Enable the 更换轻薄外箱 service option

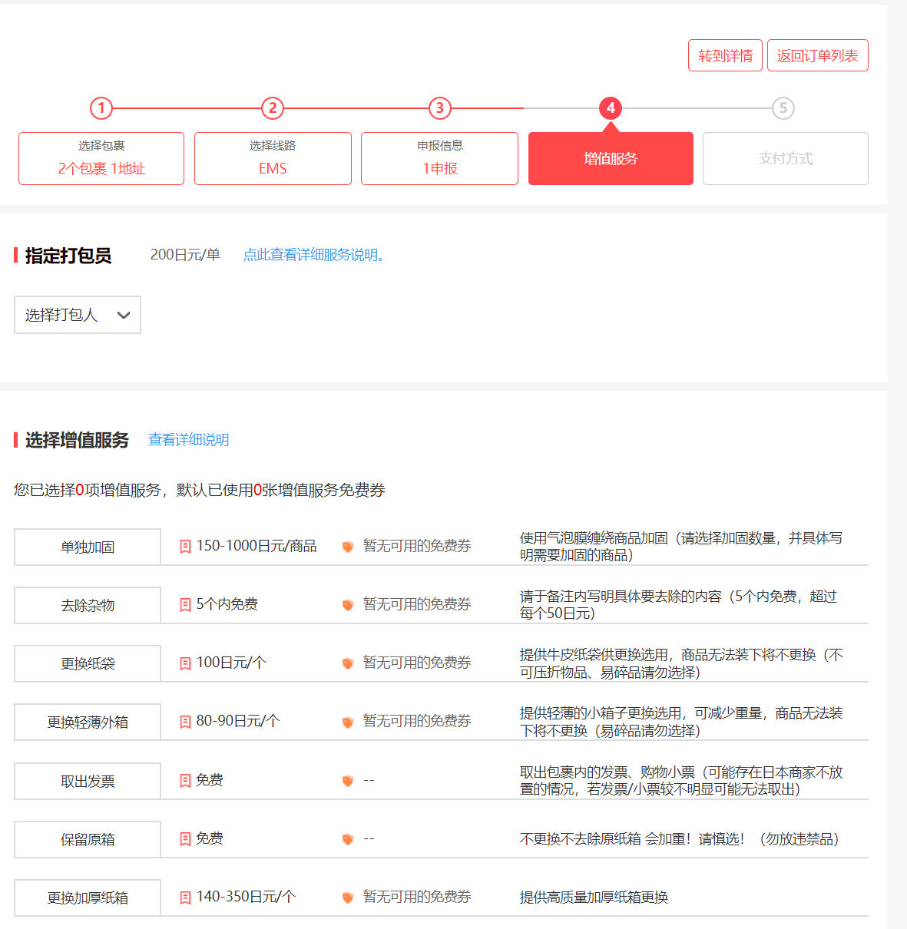[88, 722]
